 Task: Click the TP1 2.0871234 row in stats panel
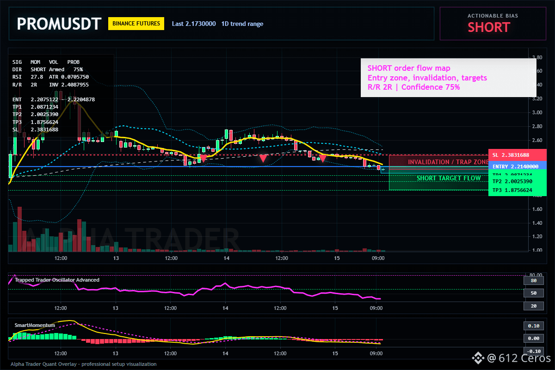coord(36,107)
